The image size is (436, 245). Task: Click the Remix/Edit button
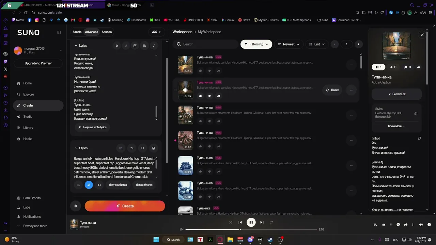click(396, 94)
